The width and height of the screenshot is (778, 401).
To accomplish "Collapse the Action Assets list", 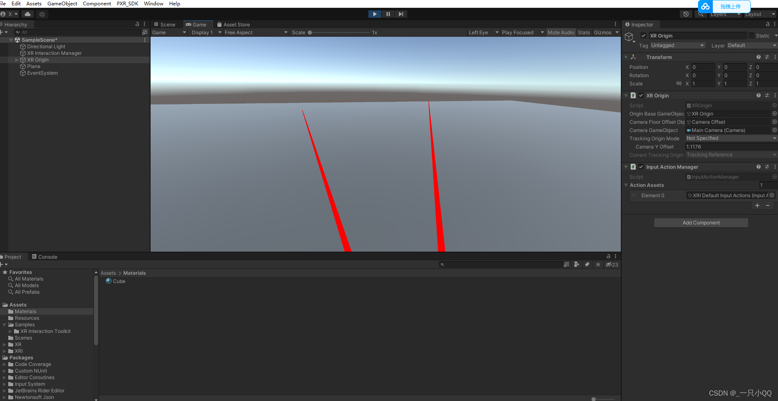I will (626, 185).
